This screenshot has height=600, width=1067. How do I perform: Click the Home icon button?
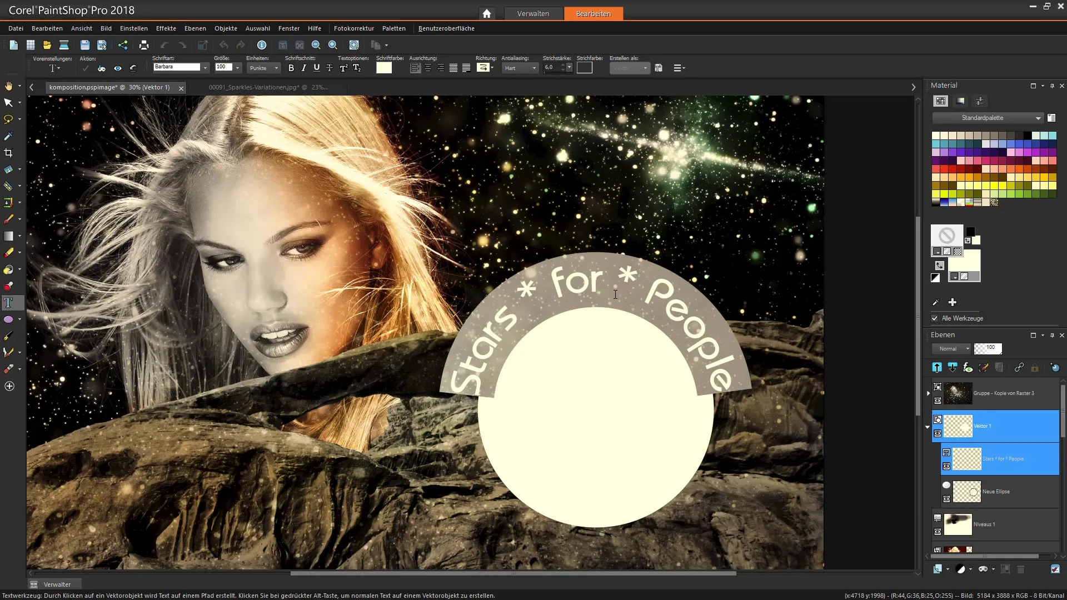[487, 13]
